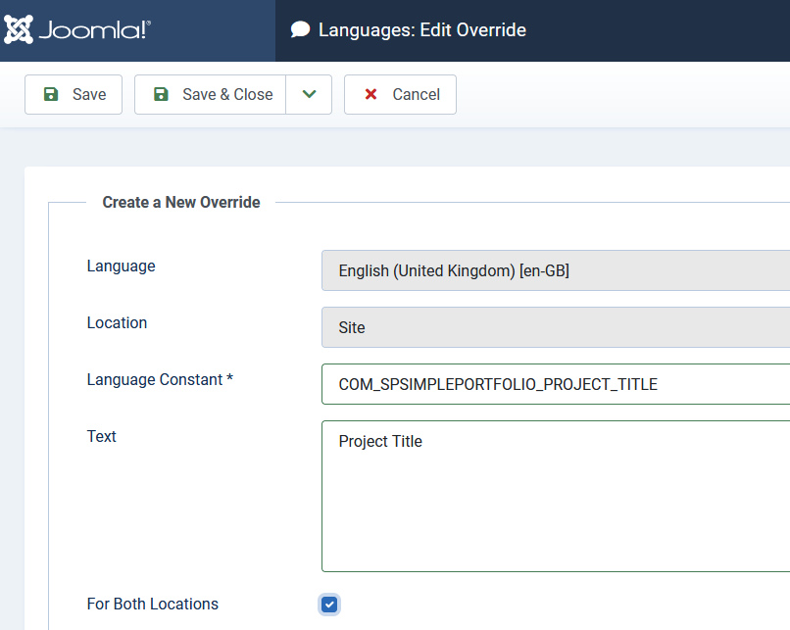790x630 pixels.
Task: Focus the Language Constant input field
Action: (555, 385)
